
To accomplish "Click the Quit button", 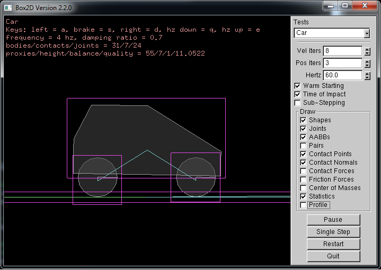I will [333, 256].
